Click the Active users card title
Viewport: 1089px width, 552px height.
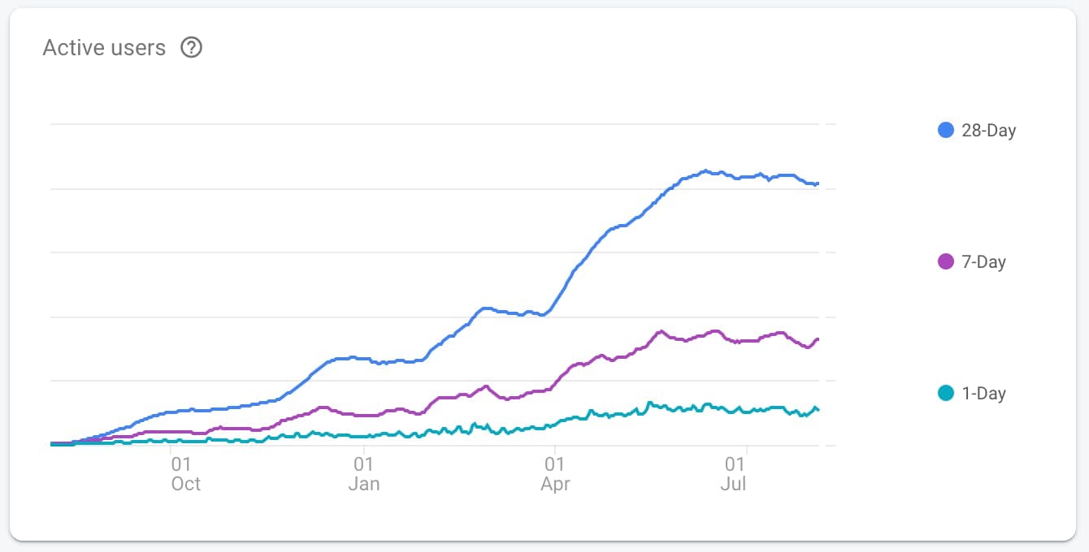[104, 48]
